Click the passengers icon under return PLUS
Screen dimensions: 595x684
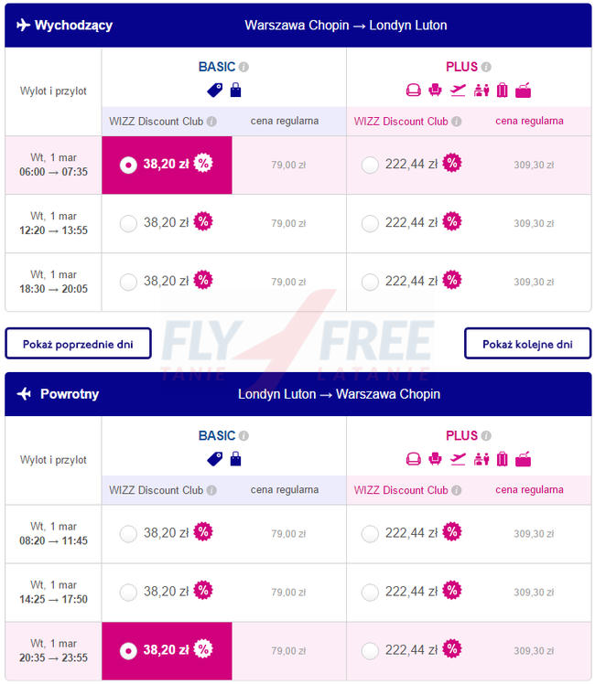click(x=481, y=459)
